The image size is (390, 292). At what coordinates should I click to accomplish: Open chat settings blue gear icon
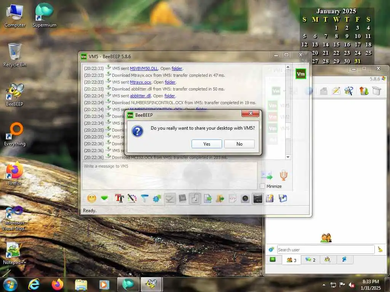tap(157, 198)
